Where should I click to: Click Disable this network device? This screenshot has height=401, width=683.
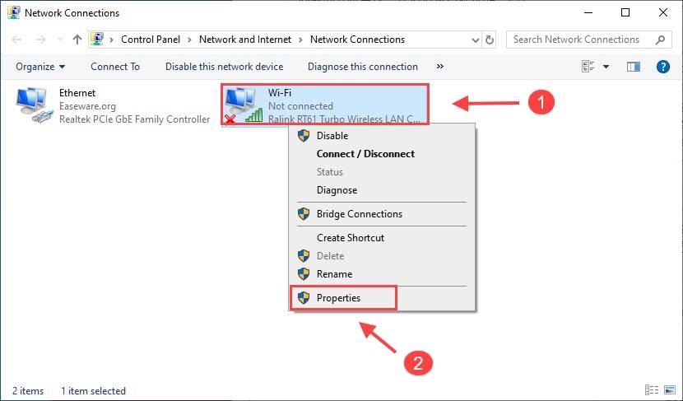[224, 67]
